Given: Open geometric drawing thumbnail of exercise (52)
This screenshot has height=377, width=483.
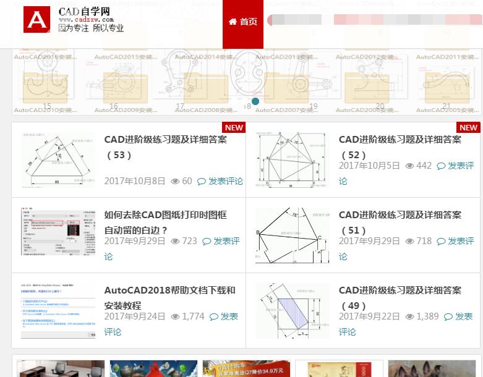Looking at the screenshot, I should pyautogui.click(x=293, y=160).
